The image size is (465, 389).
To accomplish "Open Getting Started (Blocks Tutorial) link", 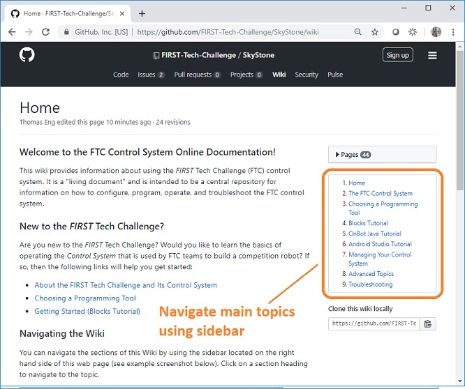I will (x=87, y=312).
